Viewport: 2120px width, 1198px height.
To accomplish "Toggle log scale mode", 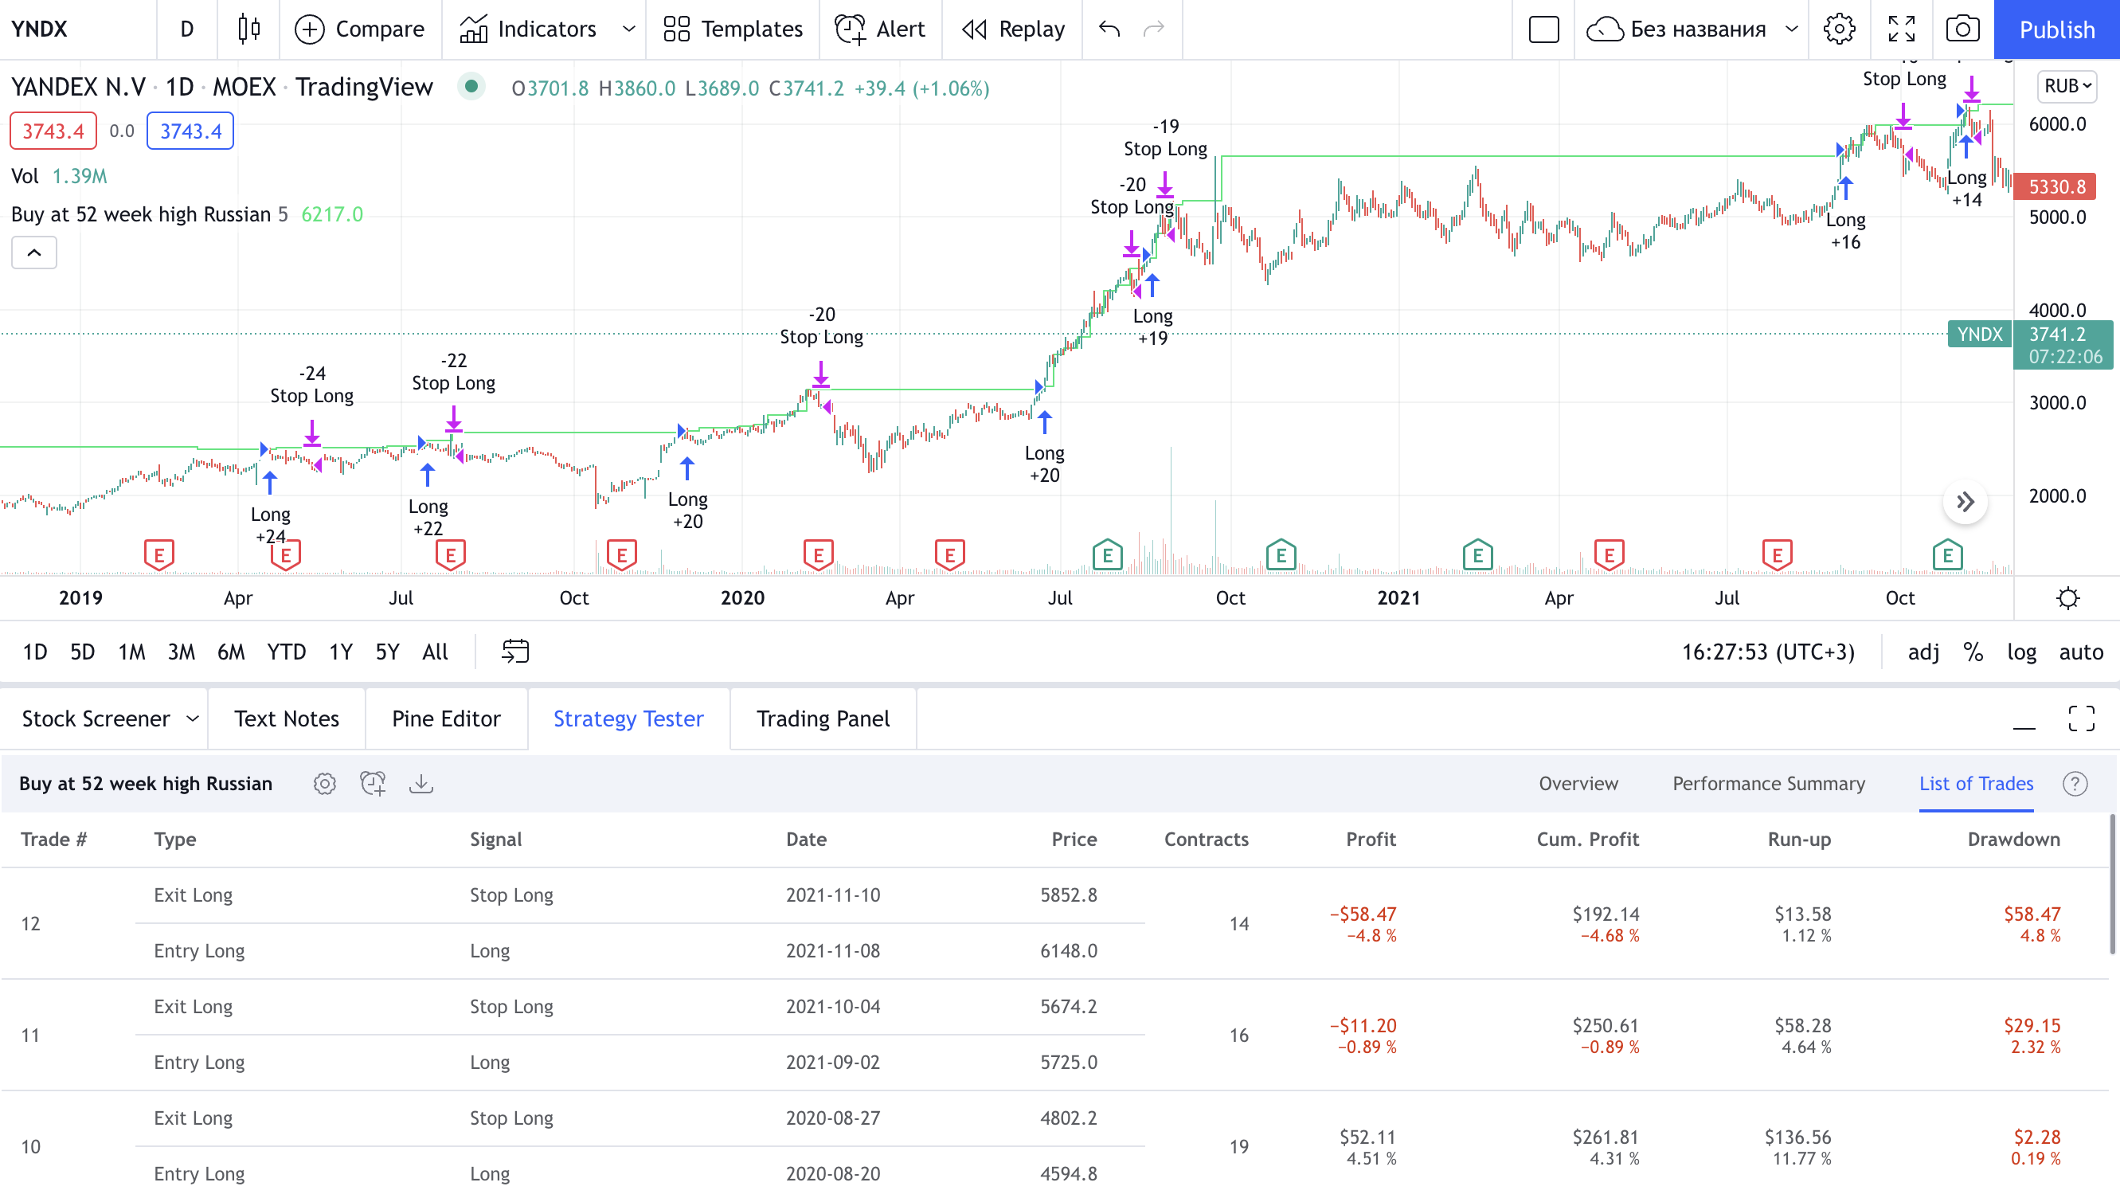I will (2021, 652).
